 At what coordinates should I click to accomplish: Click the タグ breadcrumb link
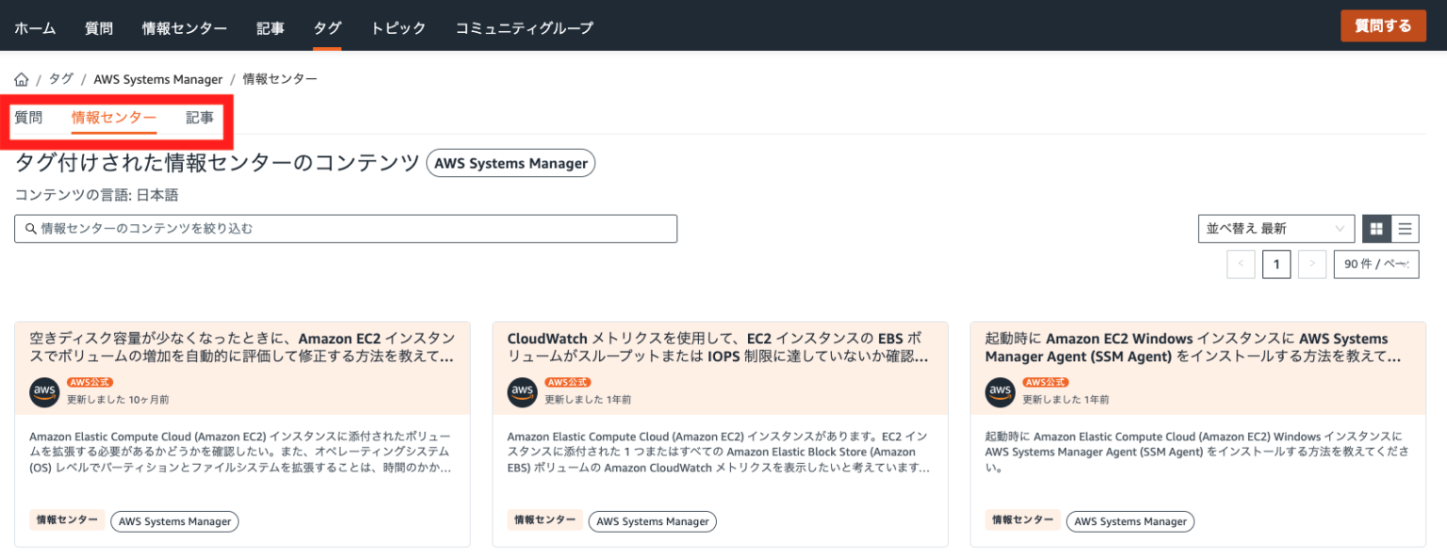[x=60, y=78]
